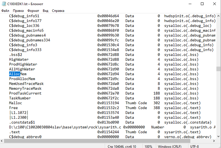Click the highlighted AllocMem text

[x=15, y=74]
